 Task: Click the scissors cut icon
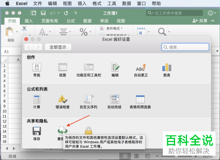click(x=24, y=29)
